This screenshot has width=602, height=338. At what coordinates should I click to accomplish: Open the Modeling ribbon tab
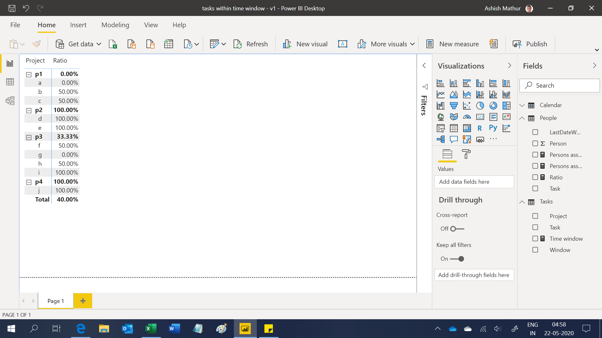click(x=115, y=25)
